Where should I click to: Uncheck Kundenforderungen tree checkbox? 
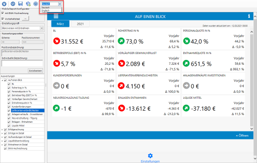point(9,107)
